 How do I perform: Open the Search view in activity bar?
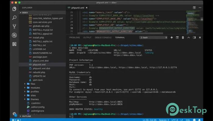point(14,18)
